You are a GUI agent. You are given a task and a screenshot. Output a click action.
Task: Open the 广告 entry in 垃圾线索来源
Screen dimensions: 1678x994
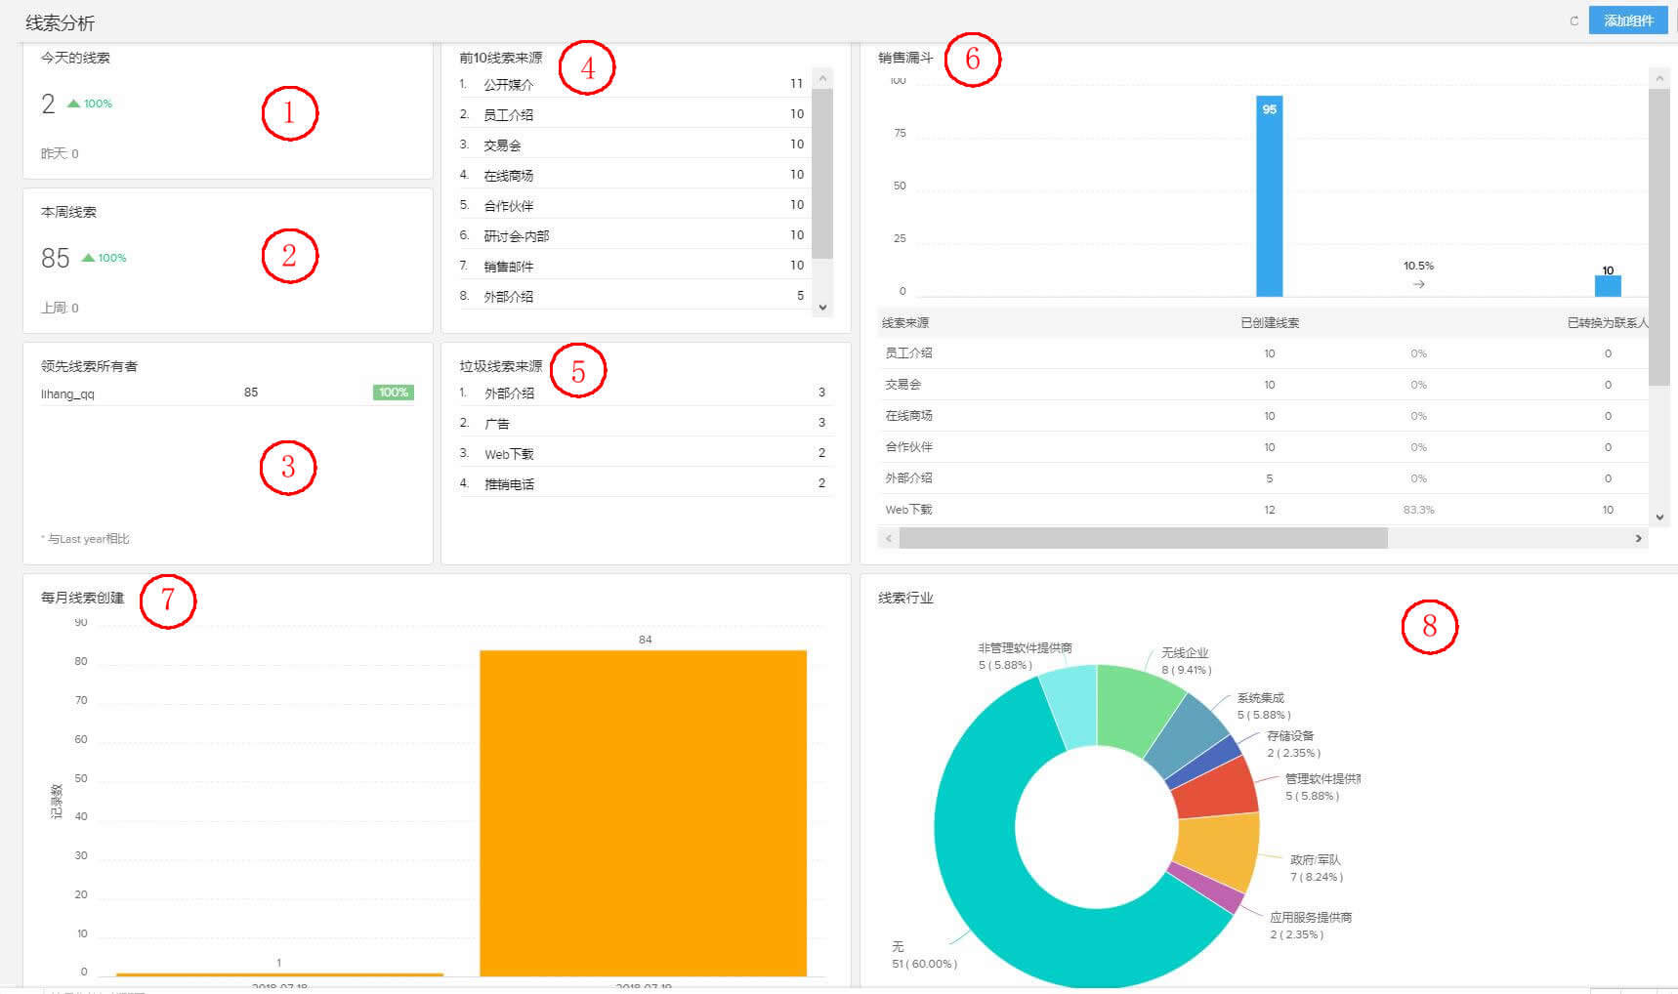[x=497, y=424]
